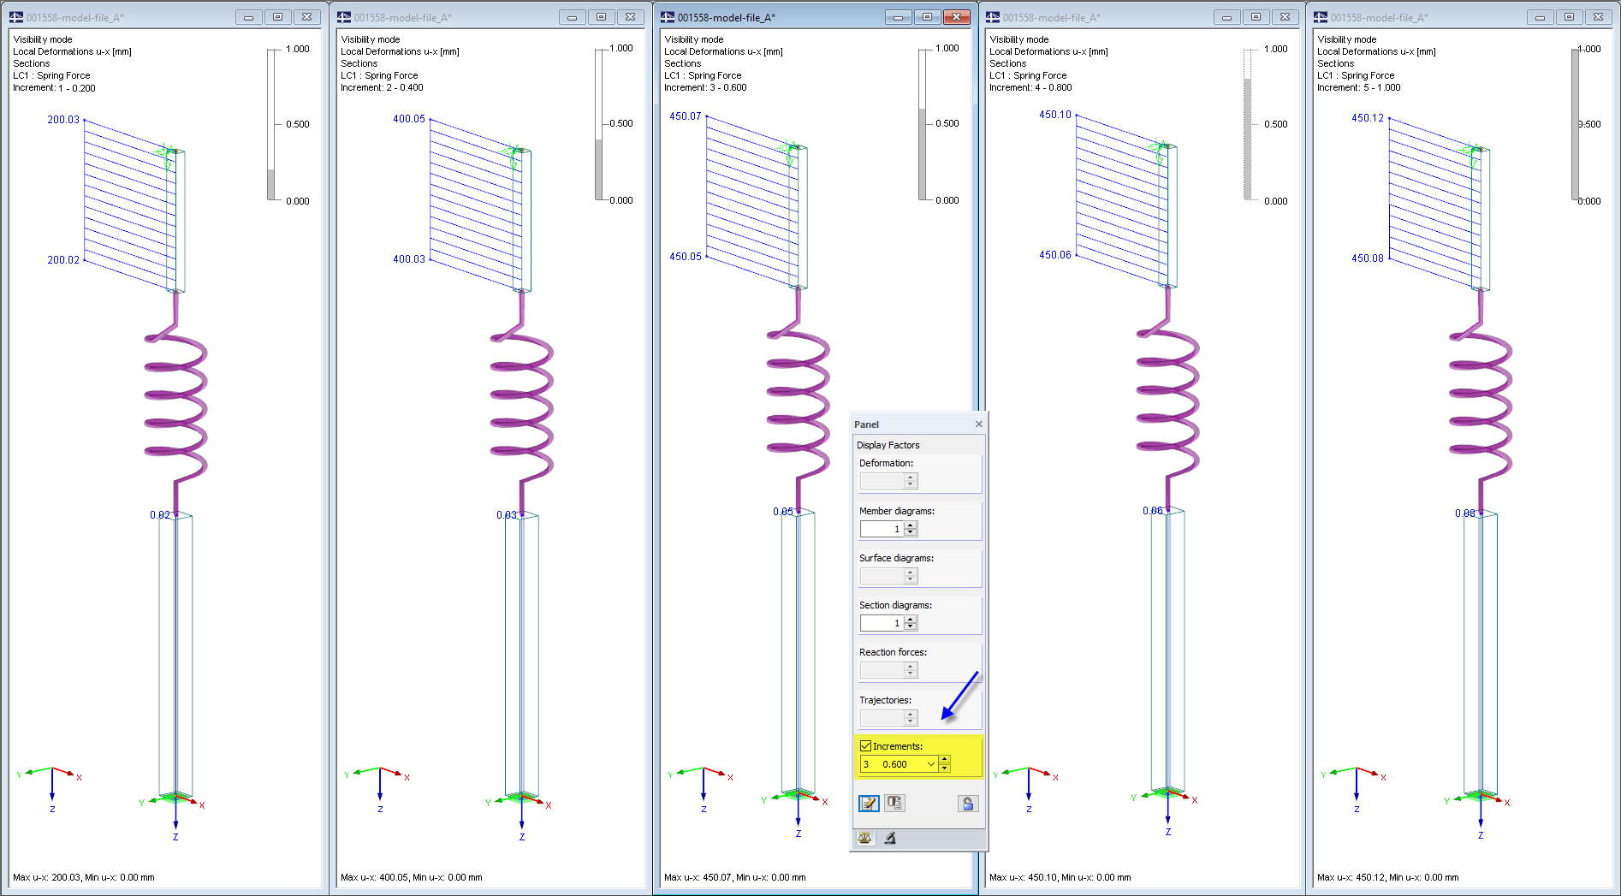The height and width of the screenshot is (896, 1621).
Task: Close the Panel window
Action: (x=978, y=424)
